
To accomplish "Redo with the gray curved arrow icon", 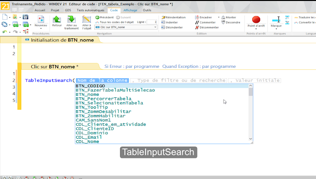I will point(15,31).
